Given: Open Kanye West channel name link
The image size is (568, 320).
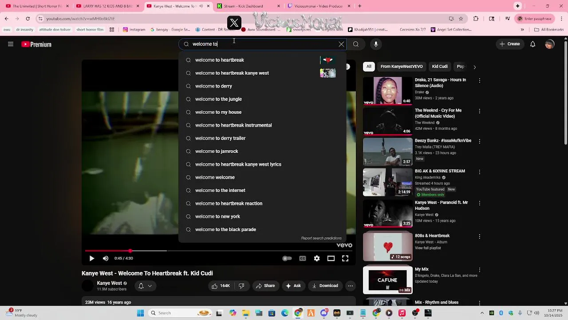Looking at the screenshot, I should point(110,283).
